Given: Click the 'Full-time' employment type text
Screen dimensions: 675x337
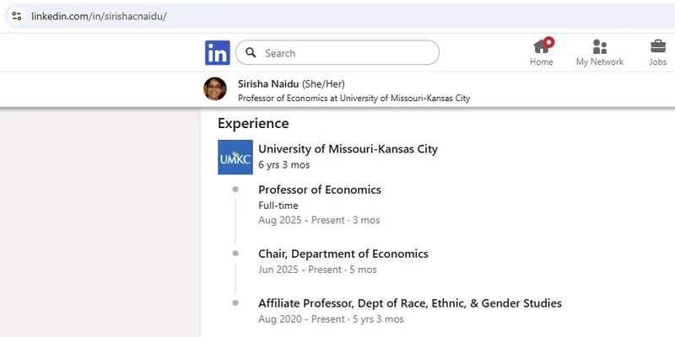Looking at the screenshot, I should [278, 206].
